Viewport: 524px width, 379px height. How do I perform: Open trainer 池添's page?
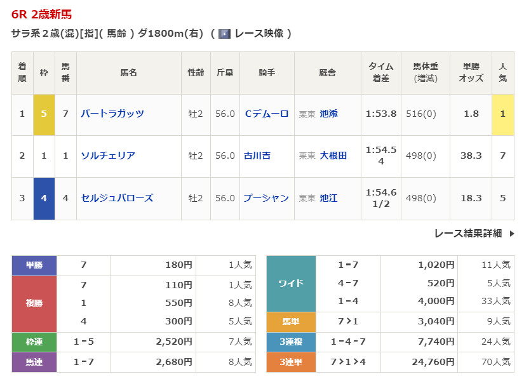click(328, 114)
